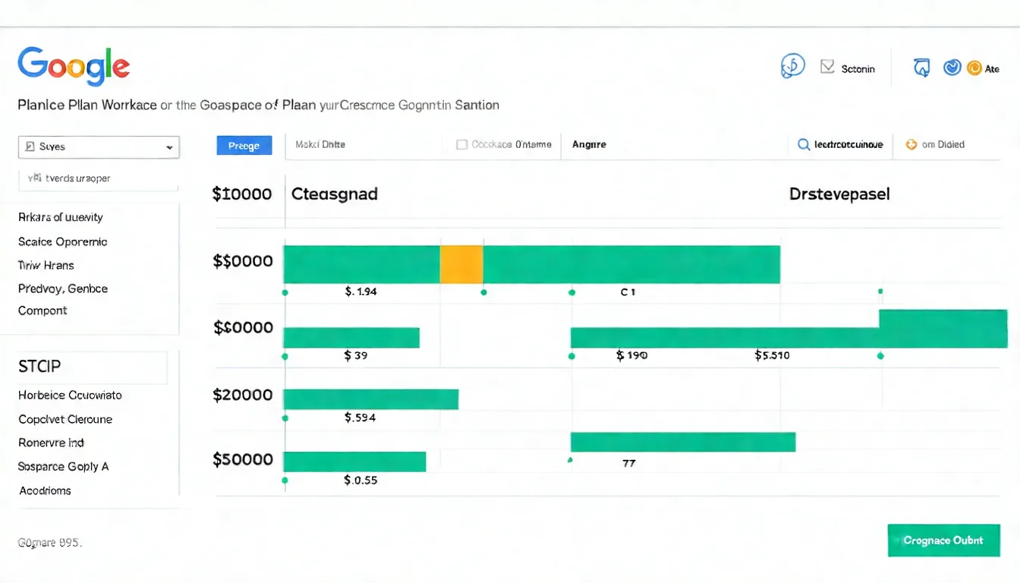The height and width of the screenshot is (583, 1020).
Task: Click into the 'Mokci Dhite' input field
Action: [363, 144]
